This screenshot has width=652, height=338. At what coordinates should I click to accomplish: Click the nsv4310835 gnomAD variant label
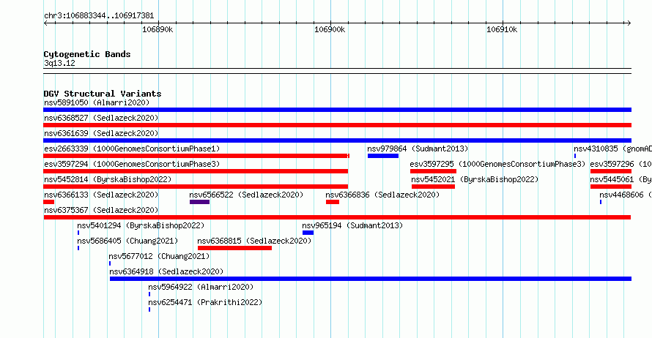pos(612,149)
